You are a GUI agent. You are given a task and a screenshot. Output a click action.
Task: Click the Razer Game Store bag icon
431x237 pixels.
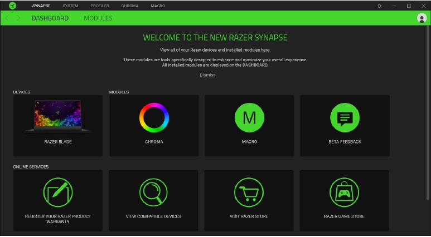pyautogui.click(x=344, y=192)
